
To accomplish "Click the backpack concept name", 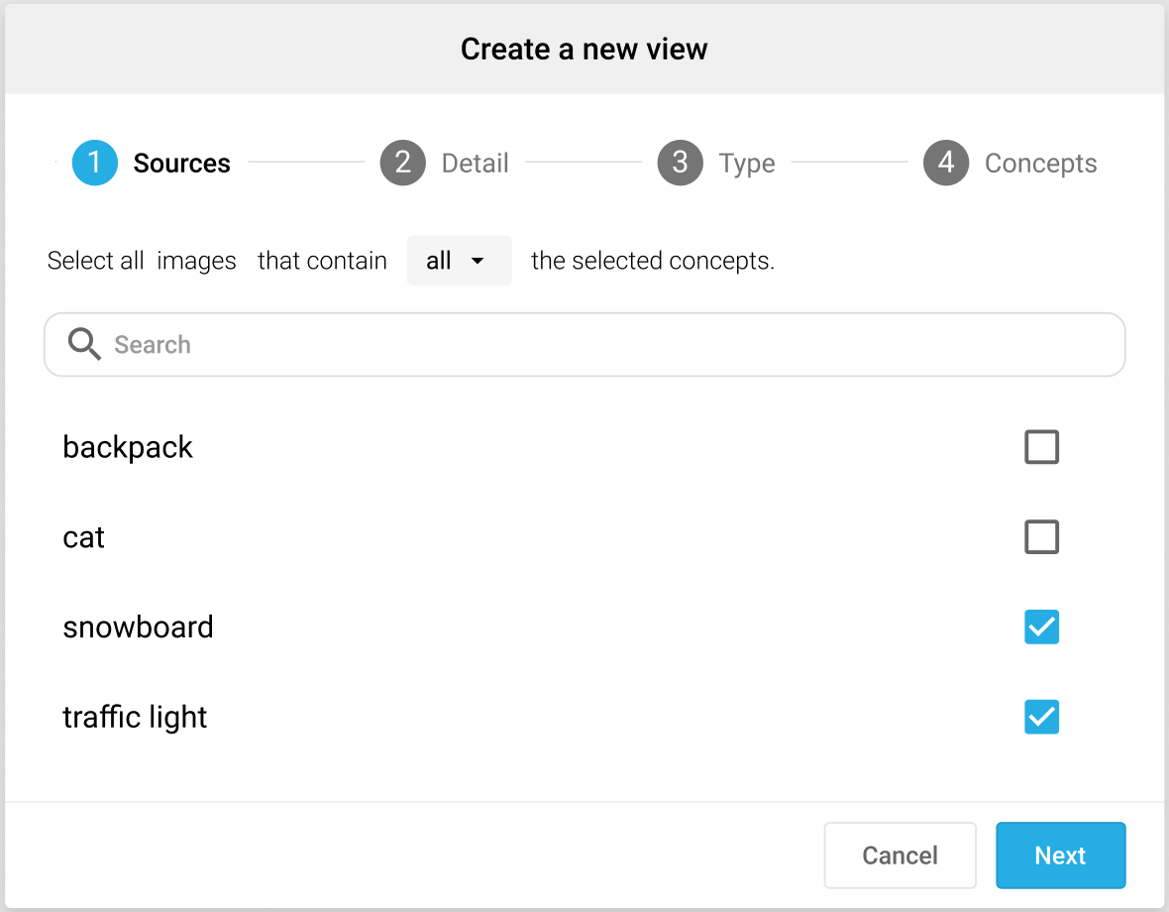I will [x=128, y=447].
